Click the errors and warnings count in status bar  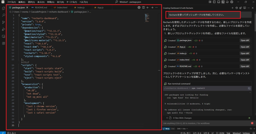tap(11, 133)
